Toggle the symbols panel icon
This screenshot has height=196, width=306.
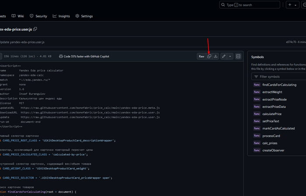coord(238,56)
